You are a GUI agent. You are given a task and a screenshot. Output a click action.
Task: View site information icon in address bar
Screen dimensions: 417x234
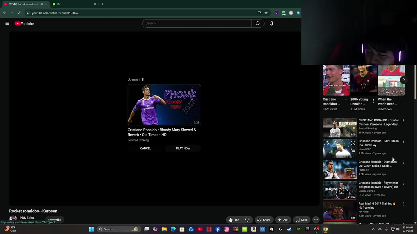(x=28, y=13)
